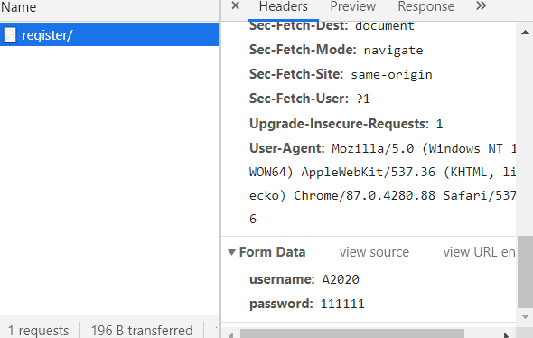Open the Headers tab

tap(283, 6)
